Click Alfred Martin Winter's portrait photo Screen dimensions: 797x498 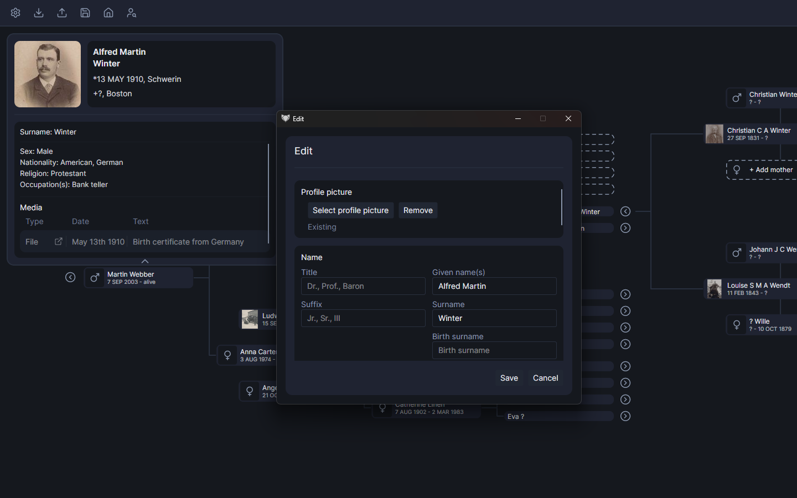[48, 74]
